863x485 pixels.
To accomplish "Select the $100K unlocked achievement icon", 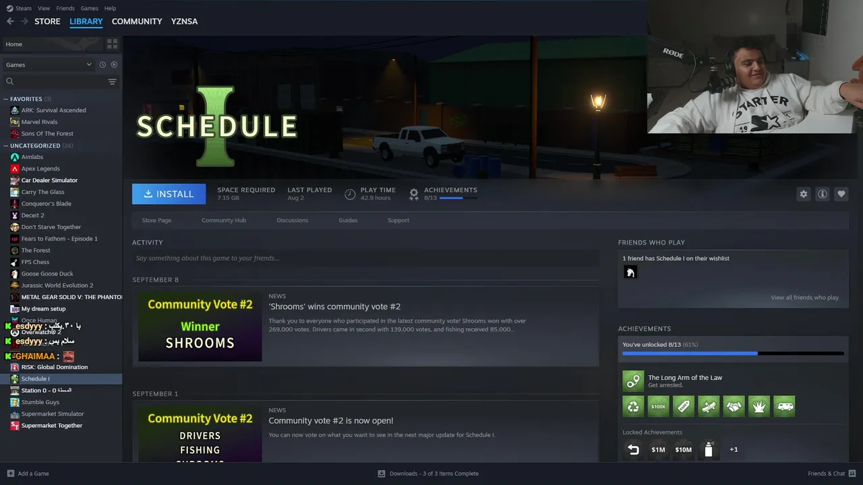I will click(658, 406).
